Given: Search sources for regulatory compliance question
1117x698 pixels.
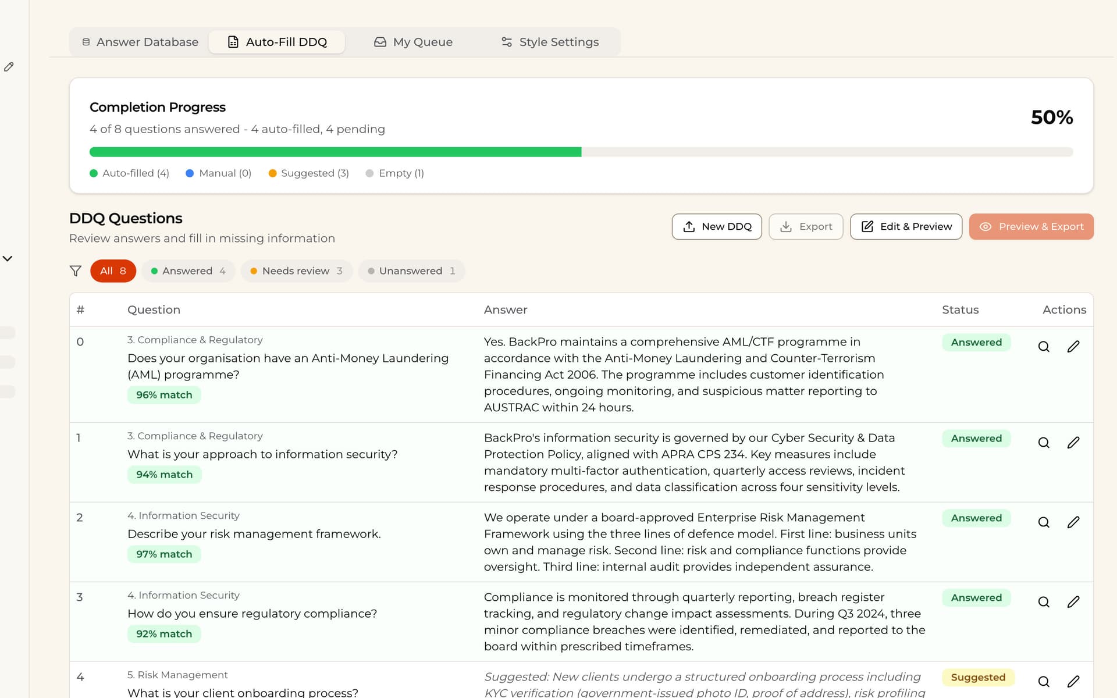Looking at the screenshot, I should point(1044,602).
